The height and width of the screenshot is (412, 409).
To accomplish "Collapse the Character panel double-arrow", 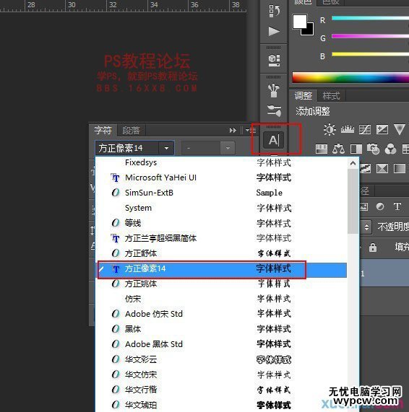I will [x=233, y=130].
